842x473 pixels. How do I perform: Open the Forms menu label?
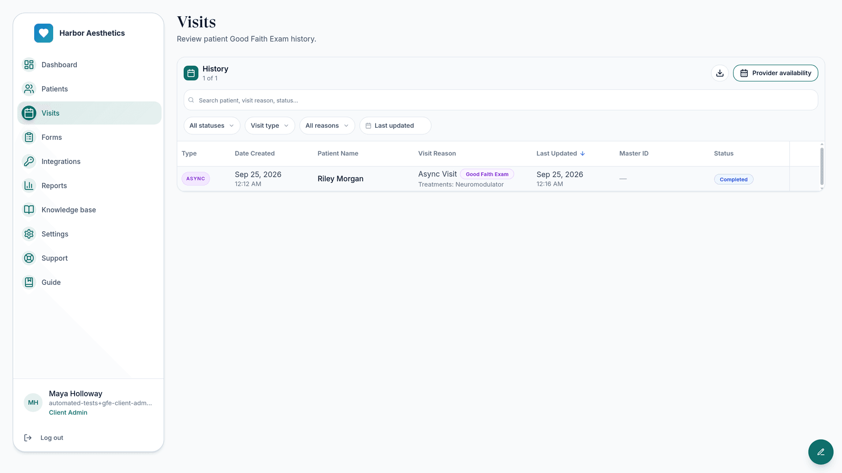point(52,137)
